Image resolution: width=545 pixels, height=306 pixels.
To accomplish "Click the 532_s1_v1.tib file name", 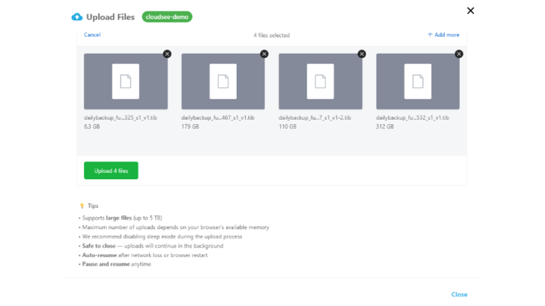I will pos(412,118).
